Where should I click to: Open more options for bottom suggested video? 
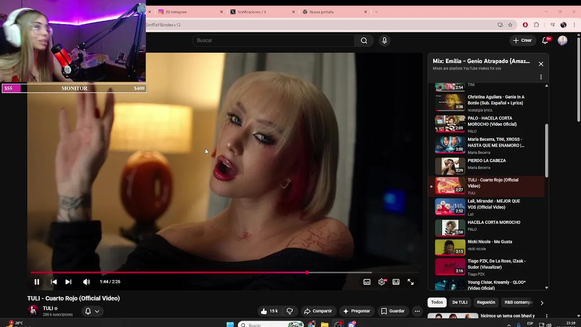point(547,316)
